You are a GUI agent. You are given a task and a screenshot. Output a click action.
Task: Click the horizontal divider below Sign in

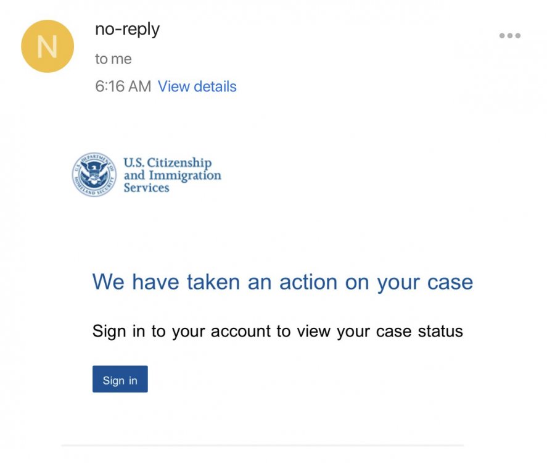point(262,444)
